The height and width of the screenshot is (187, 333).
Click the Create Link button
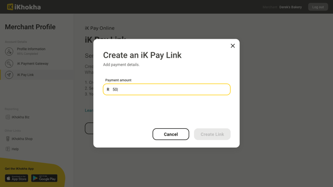212,134
